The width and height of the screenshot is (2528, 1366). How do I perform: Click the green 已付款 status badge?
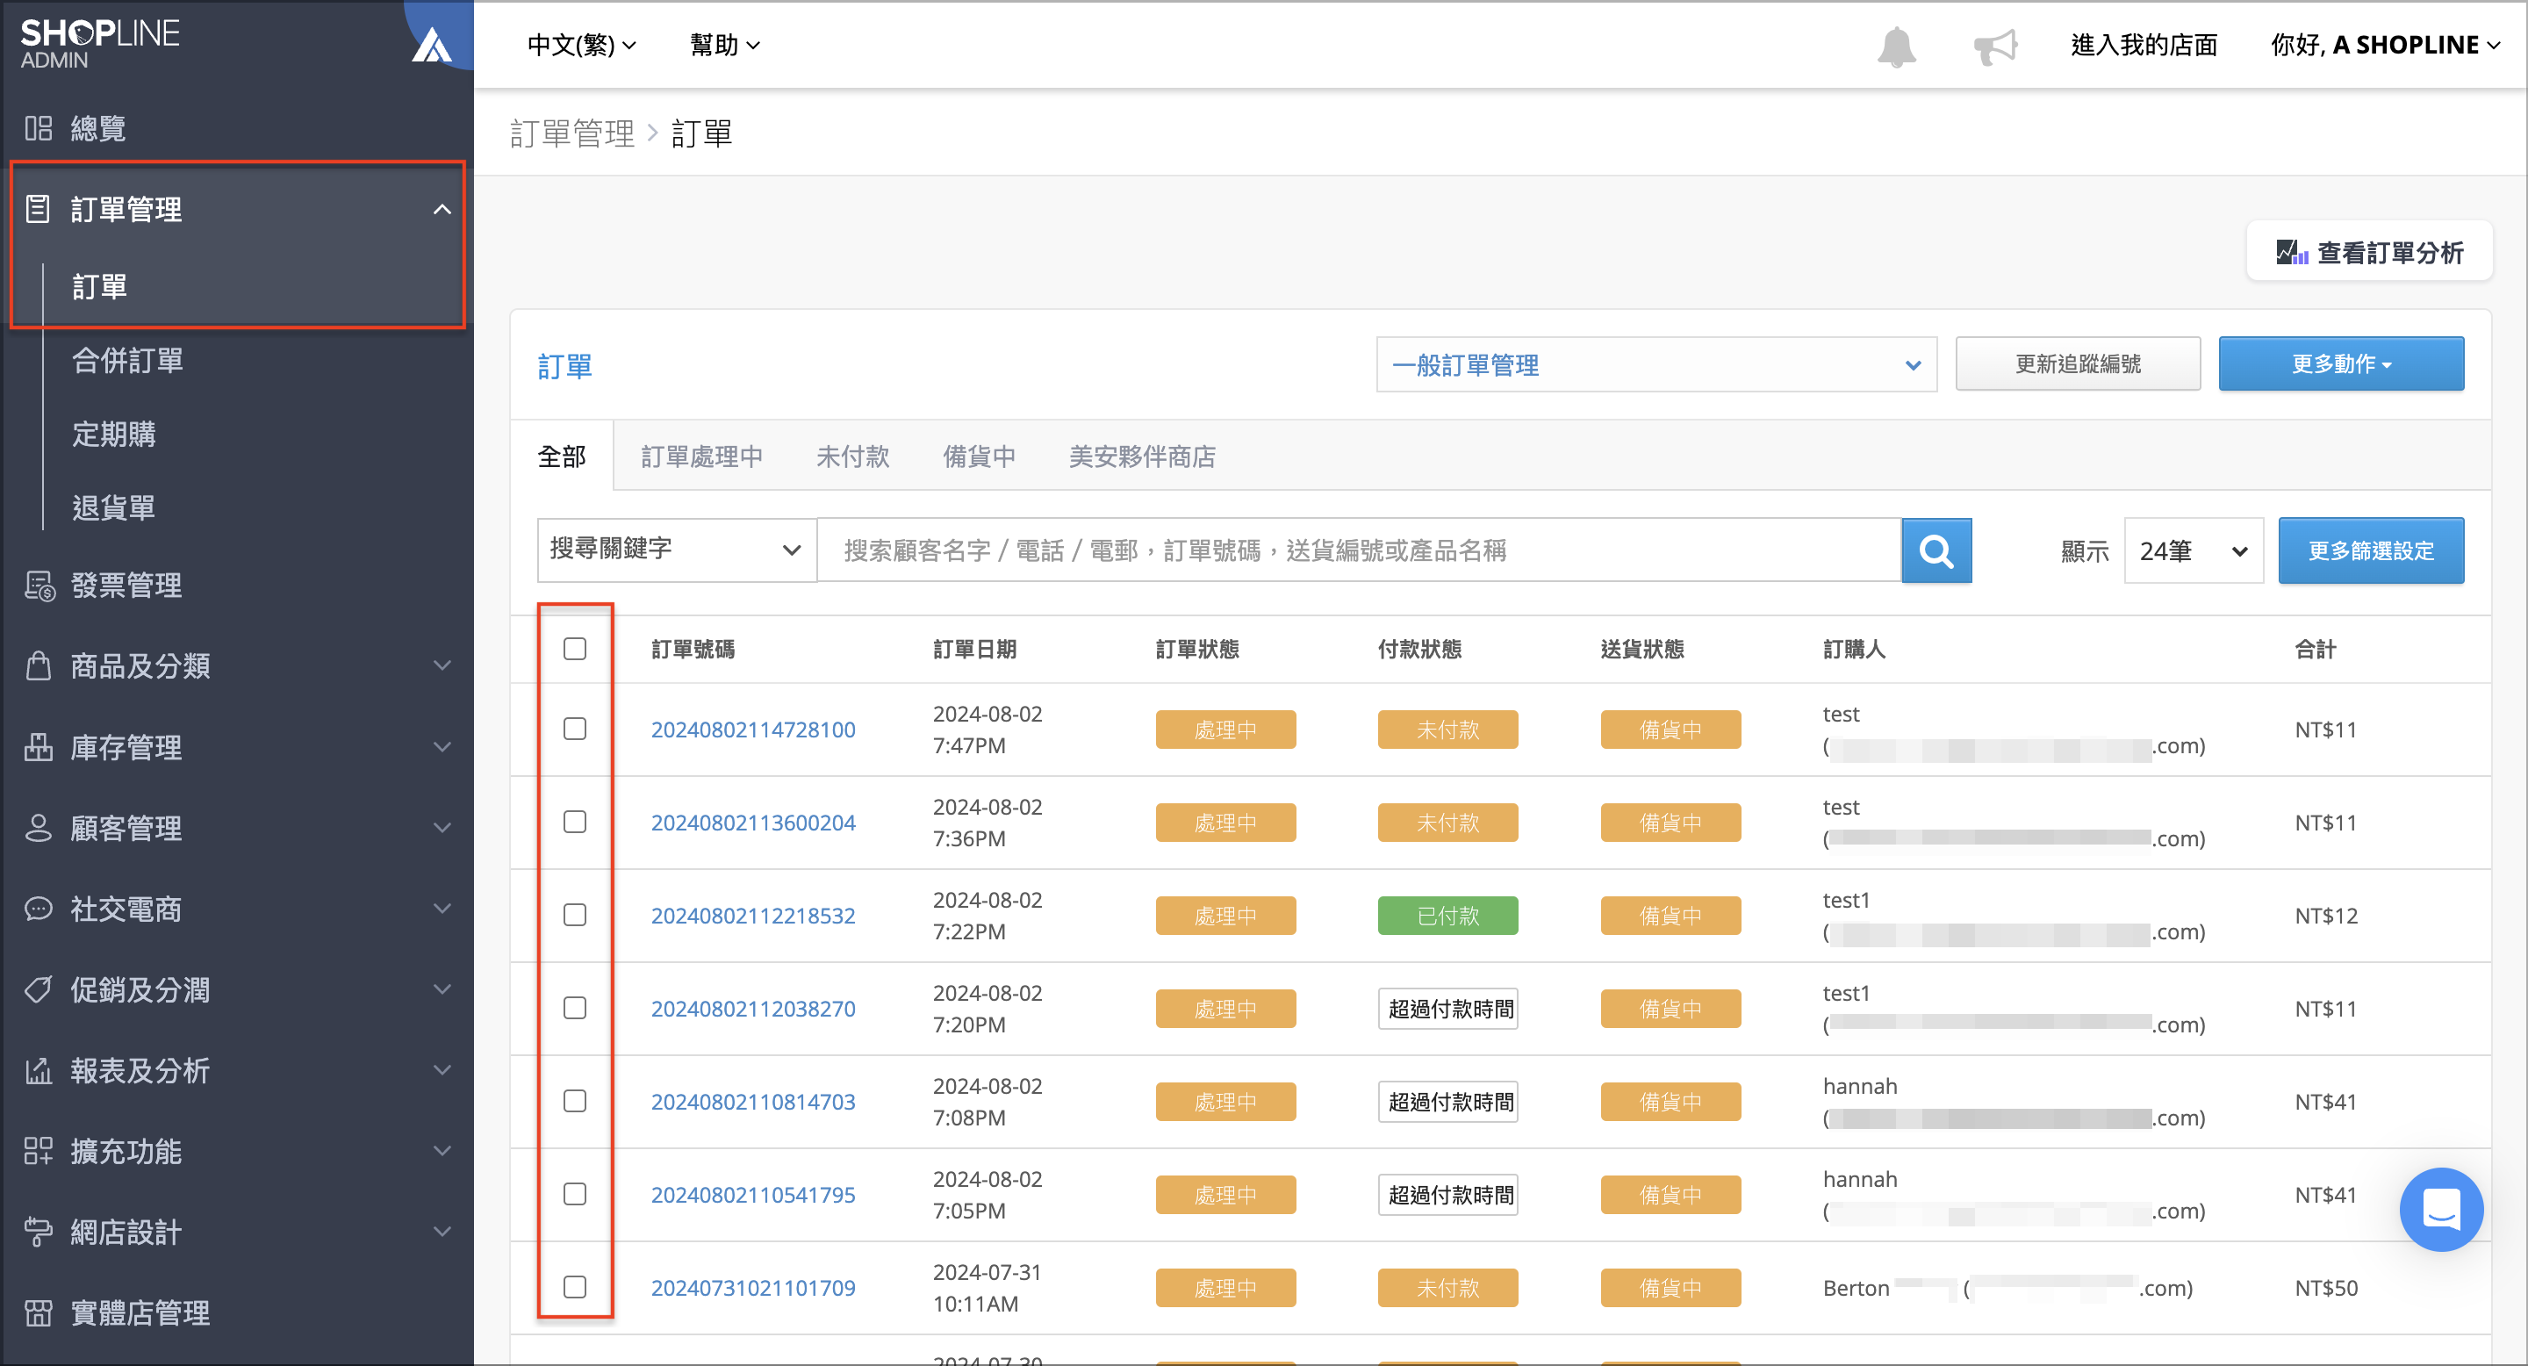coord(1447,916)
